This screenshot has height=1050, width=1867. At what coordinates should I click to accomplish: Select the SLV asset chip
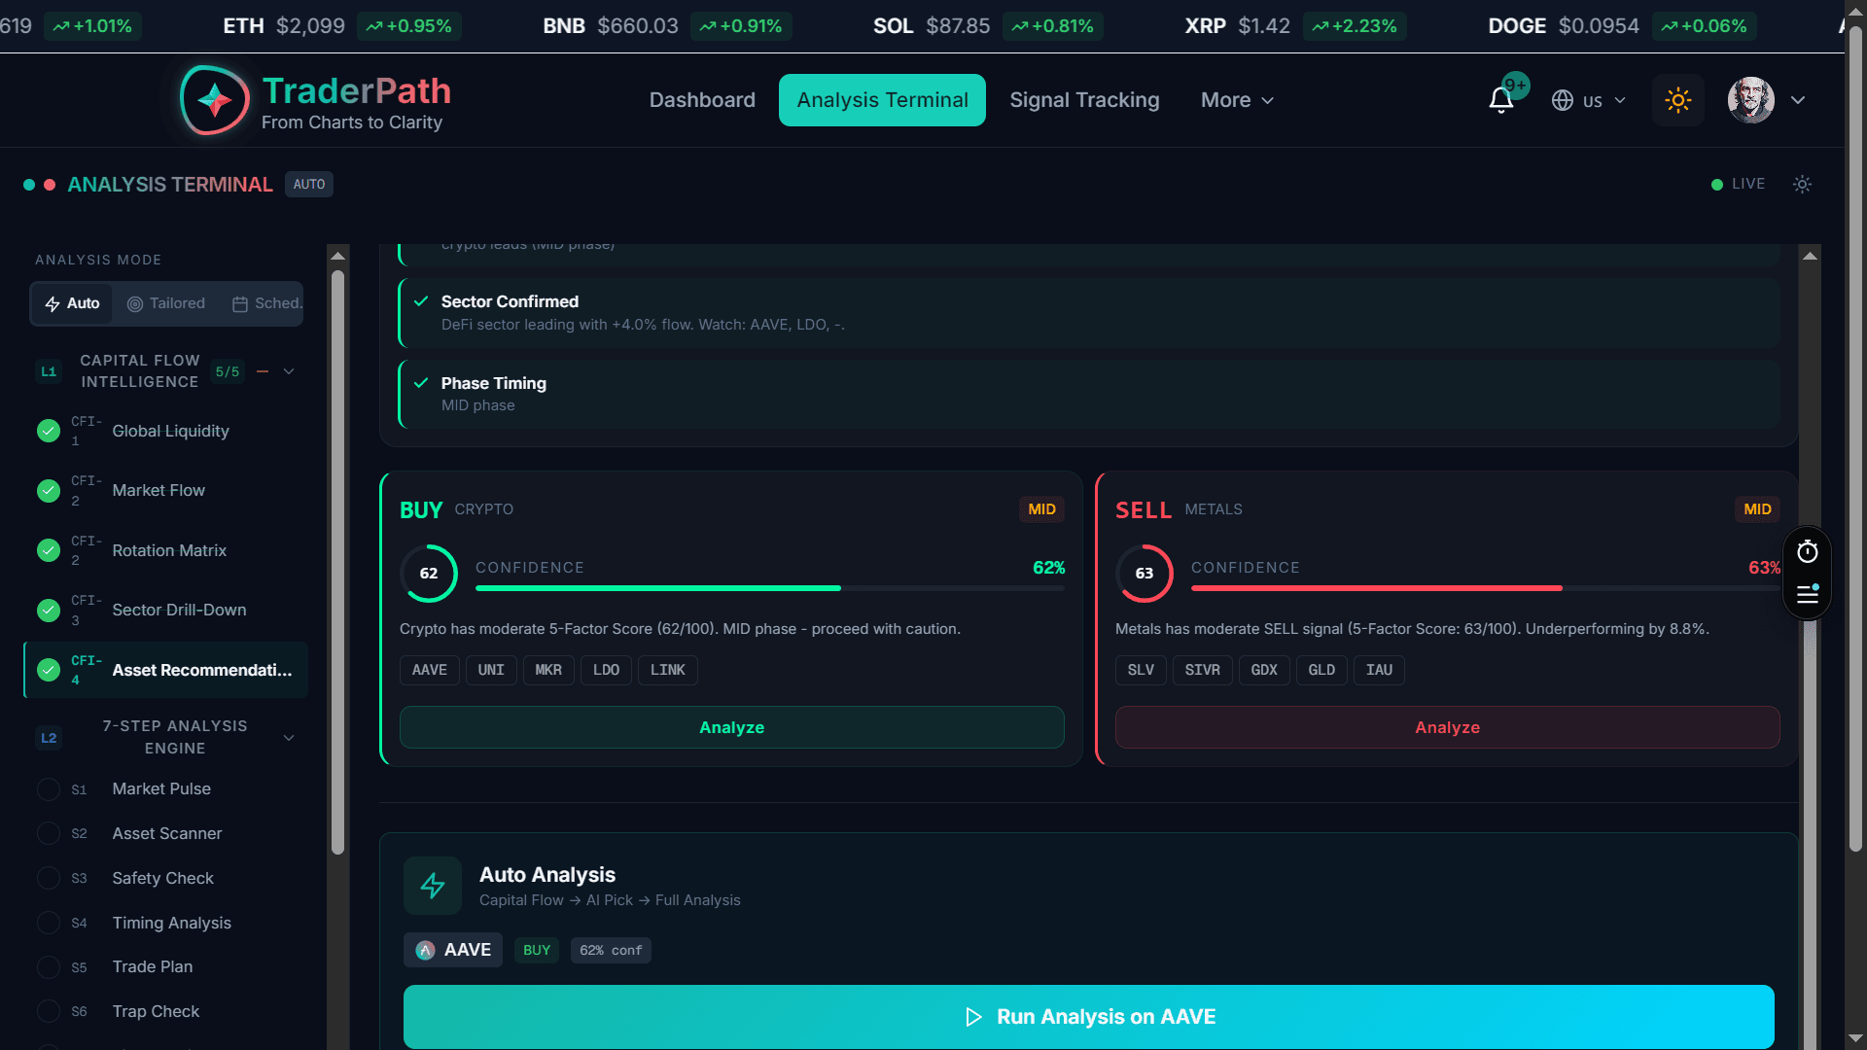tap(1141, 670)
